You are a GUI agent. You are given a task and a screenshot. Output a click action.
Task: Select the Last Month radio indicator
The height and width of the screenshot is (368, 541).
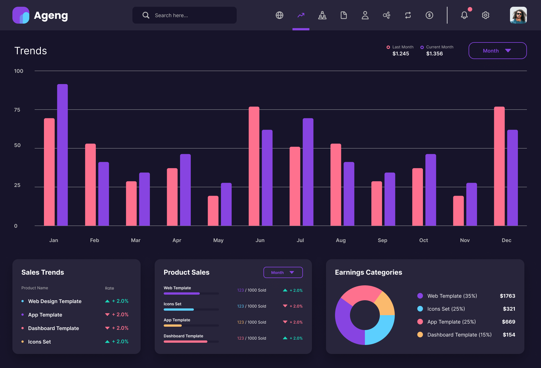(x=389, y=47)
